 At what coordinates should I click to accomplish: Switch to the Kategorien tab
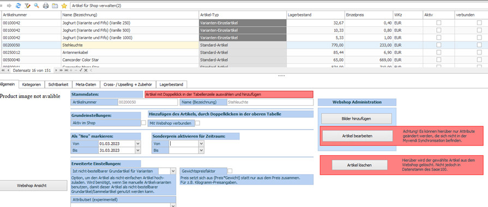[32, 84]
